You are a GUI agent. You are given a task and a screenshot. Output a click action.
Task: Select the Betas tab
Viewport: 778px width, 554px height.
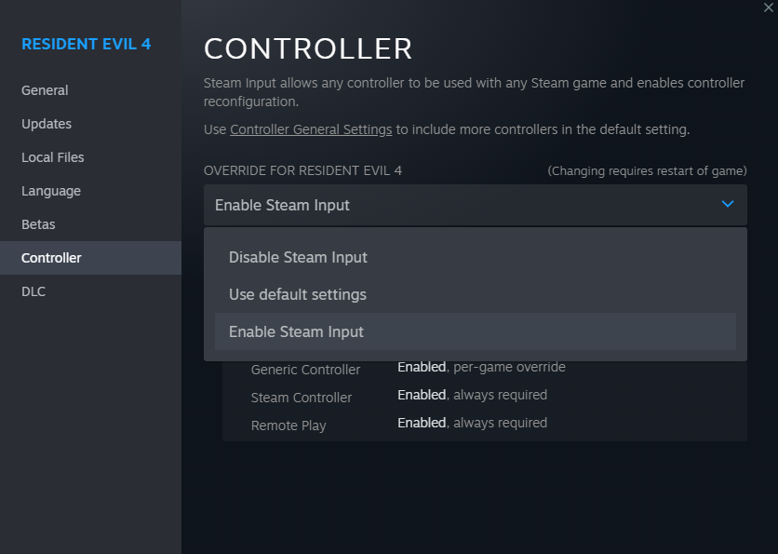click(38, 224)
